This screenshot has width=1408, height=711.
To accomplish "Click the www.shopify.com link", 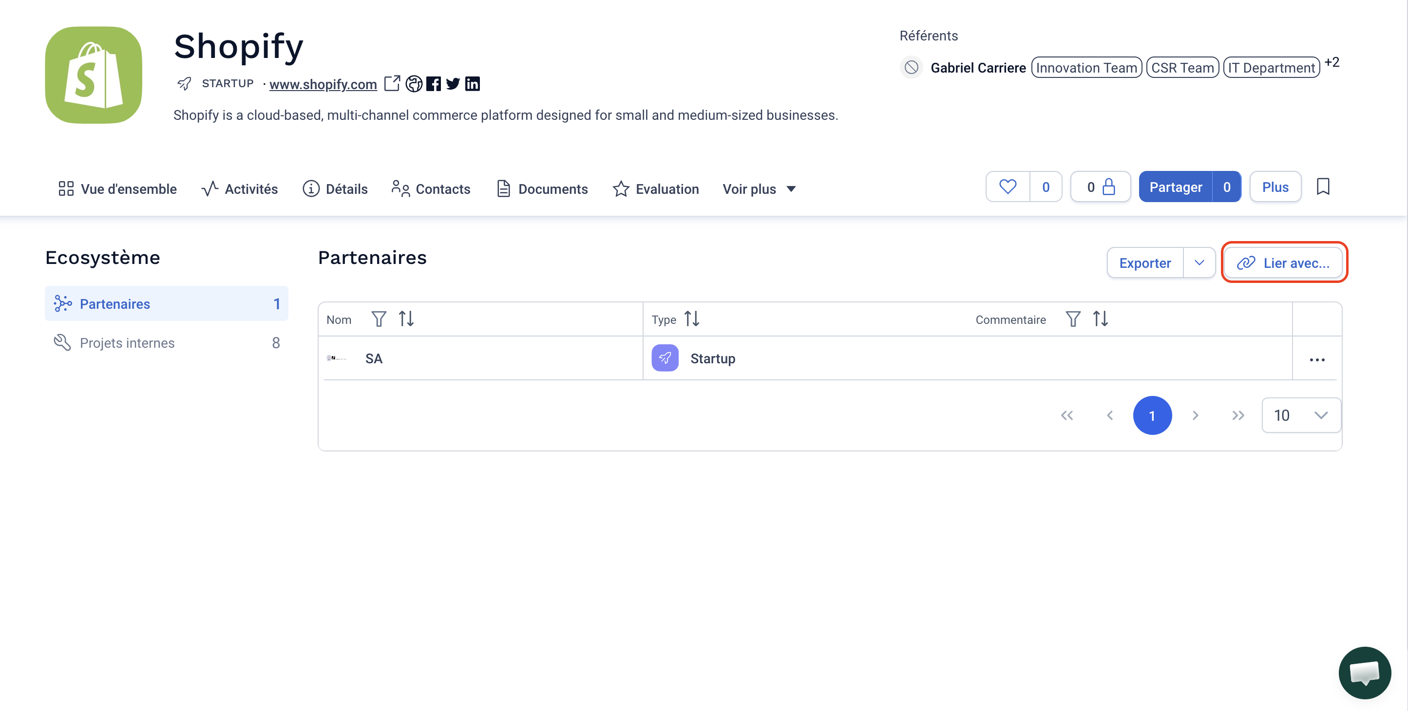I will (x=323, y=84).
